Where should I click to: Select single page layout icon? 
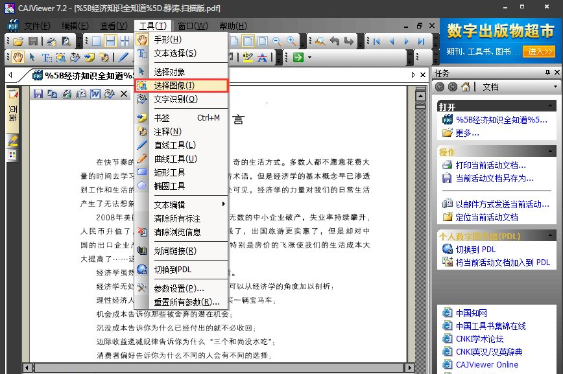pyautogui.click(x=96, y=41)
